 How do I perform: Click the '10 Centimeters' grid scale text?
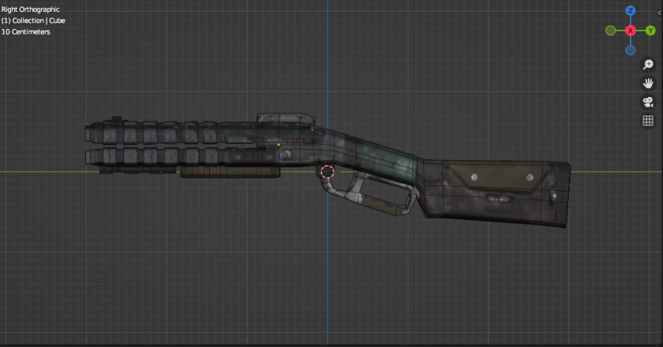click(x=26, y=32)
